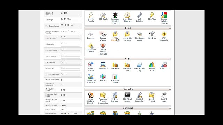Click the Domains section header title
223x125 pixels.
128,108
